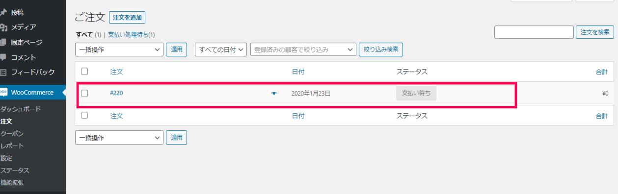Preview order #220 with the eye icon
This screenshot has height=194, width=618.
[x=274, y=93]
